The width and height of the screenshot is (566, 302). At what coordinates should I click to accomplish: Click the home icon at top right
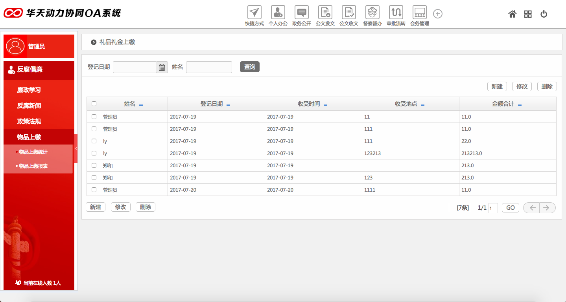(512, 14)
